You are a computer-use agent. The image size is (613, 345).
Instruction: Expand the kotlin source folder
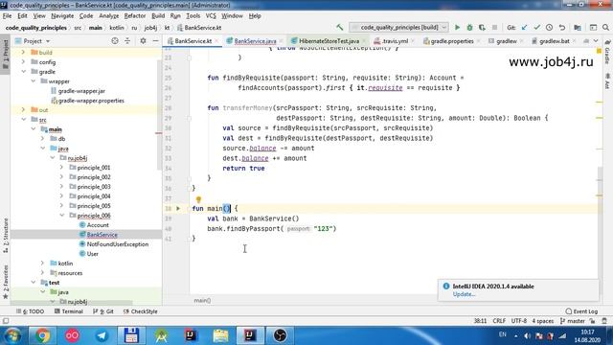[x=42, y=264]
